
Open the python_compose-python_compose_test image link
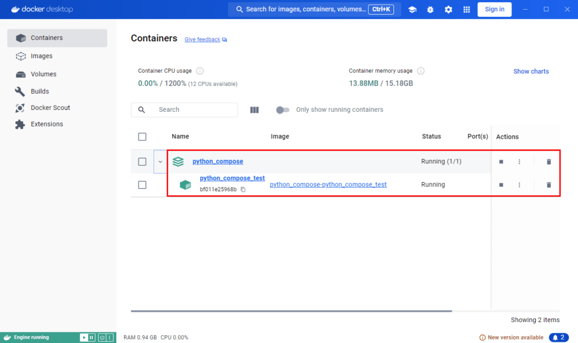[328, 184]
